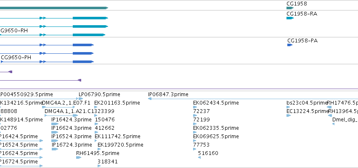Select the CG1958-RA transcript feature
358x168 pixels.
click(290, 18)
